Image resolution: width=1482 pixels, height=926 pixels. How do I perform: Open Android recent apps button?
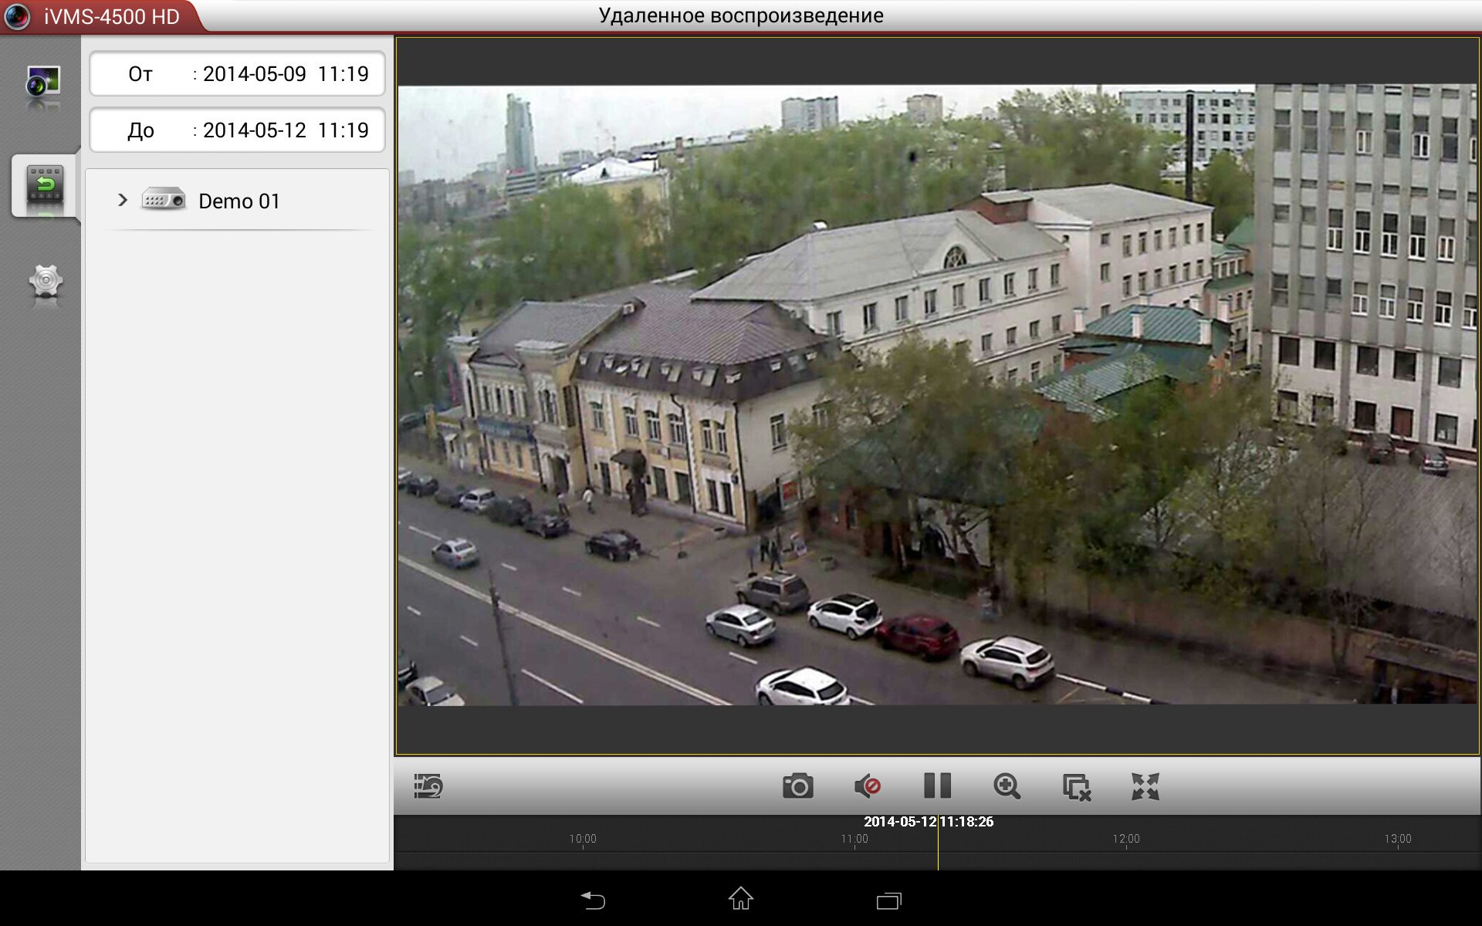(889, 901)
